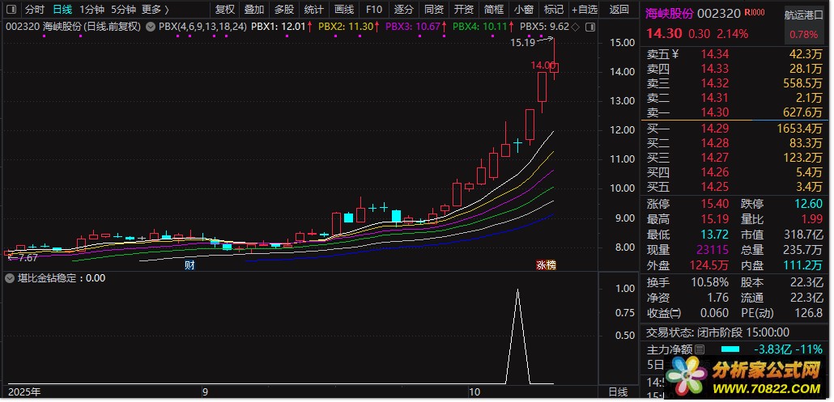Click the R1000 badge beside stock code
The width and height of the screenshot is (834, 402).
coord(754,12)
